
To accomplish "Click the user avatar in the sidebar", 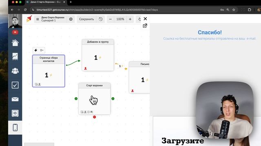I will click(15, 21).
